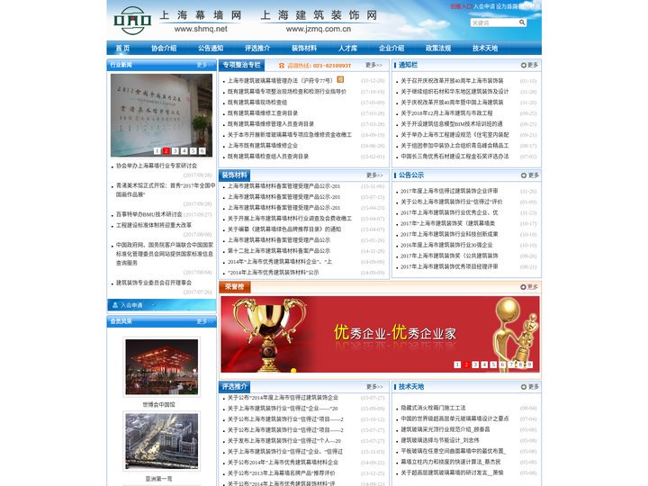This screenshot has height=486, width=648.
Task: Open 更多 icon in 荣誉榜 panel
Action: [x=523, y=287]
